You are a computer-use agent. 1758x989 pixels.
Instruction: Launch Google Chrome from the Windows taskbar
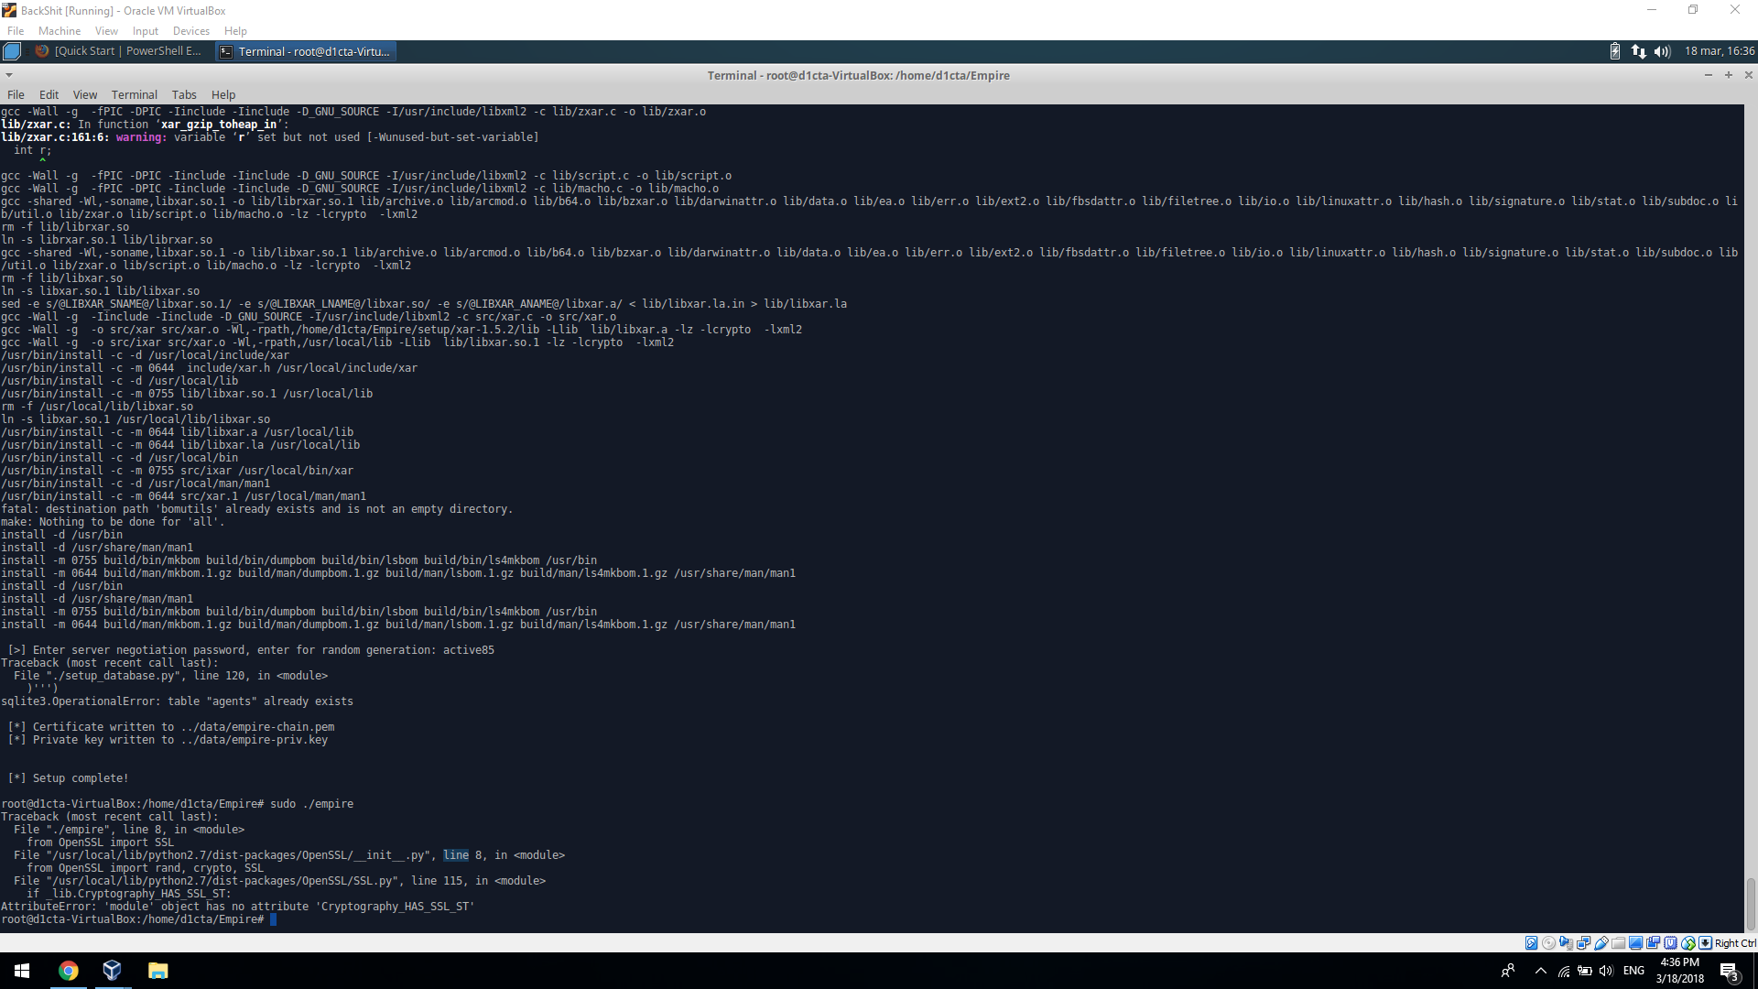pyautogui.click(x=69, y=971)
